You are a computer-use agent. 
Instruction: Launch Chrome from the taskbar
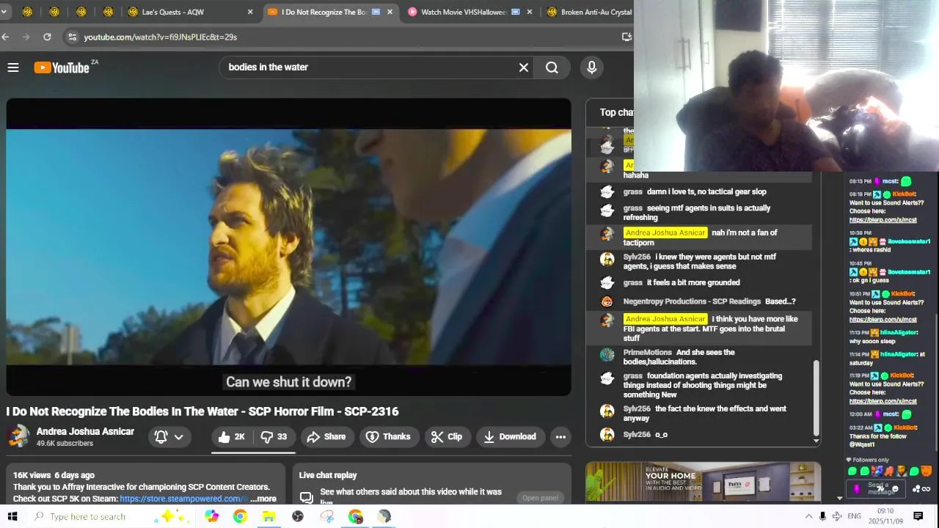[x=240, y=516]
